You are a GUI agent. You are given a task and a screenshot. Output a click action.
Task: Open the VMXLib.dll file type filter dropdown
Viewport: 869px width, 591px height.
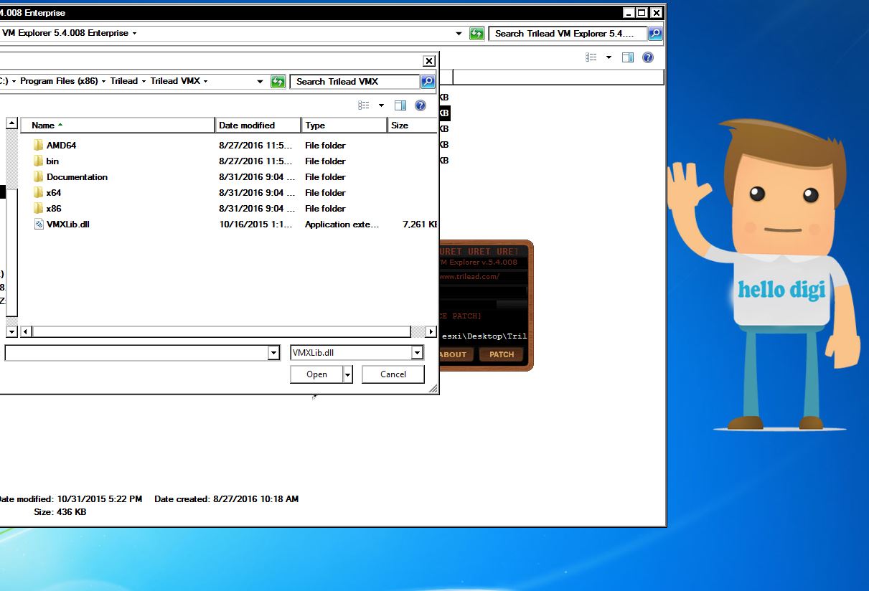[418, 353]
